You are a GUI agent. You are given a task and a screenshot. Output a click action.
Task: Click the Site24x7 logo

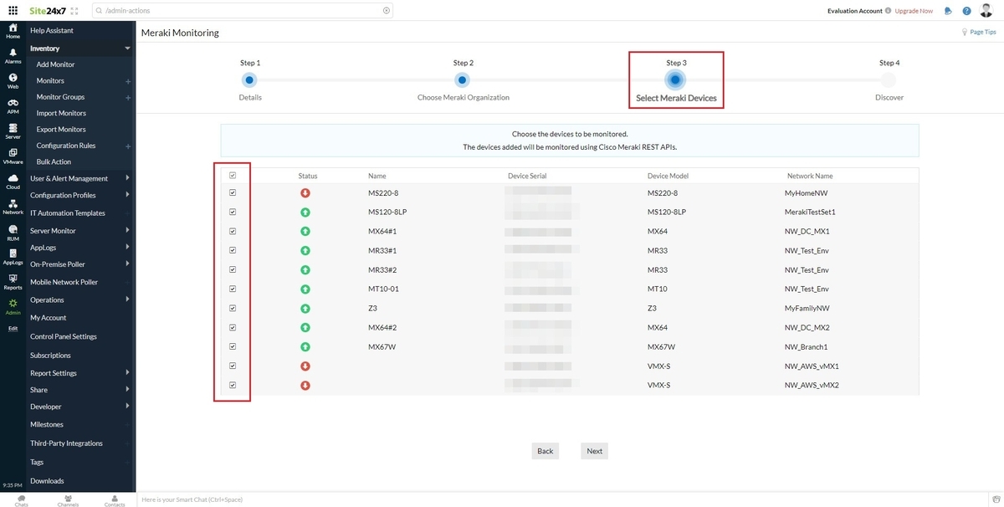(48, 11)
